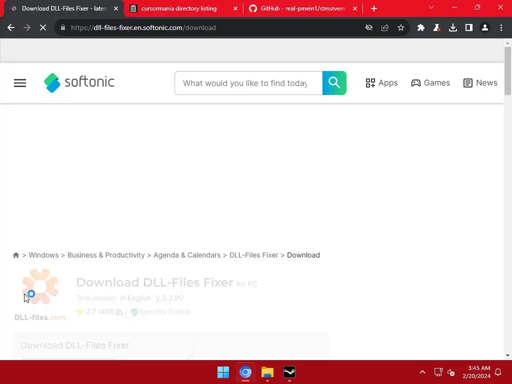Image resolution: width=512 pixels, height=384 pixels.
Task: Select the Download DLL-Files Fixer tab
Action: click(64, 8)
